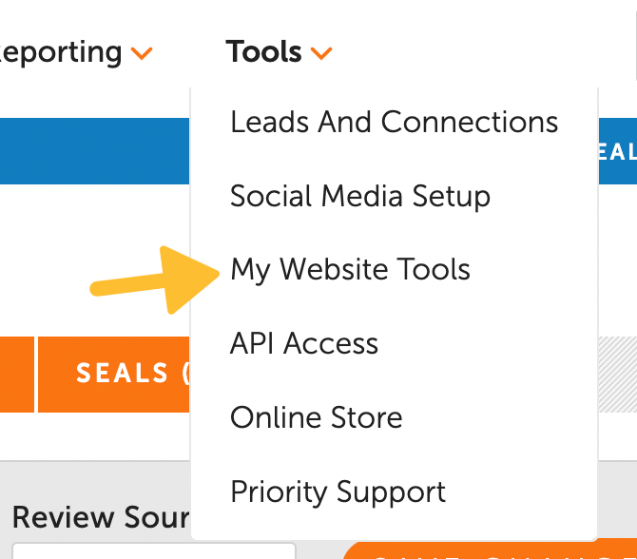
Task: Click the orange chevron beside Tools
Action: [x=321, y=54]
